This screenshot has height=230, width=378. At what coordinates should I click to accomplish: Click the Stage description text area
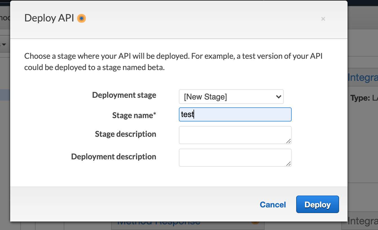[x=235, y=135]
